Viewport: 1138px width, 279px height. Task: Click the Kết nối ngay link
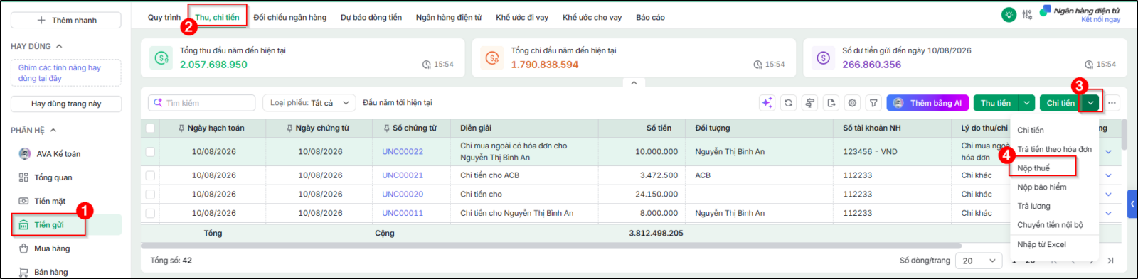[x=1100, y=20]
